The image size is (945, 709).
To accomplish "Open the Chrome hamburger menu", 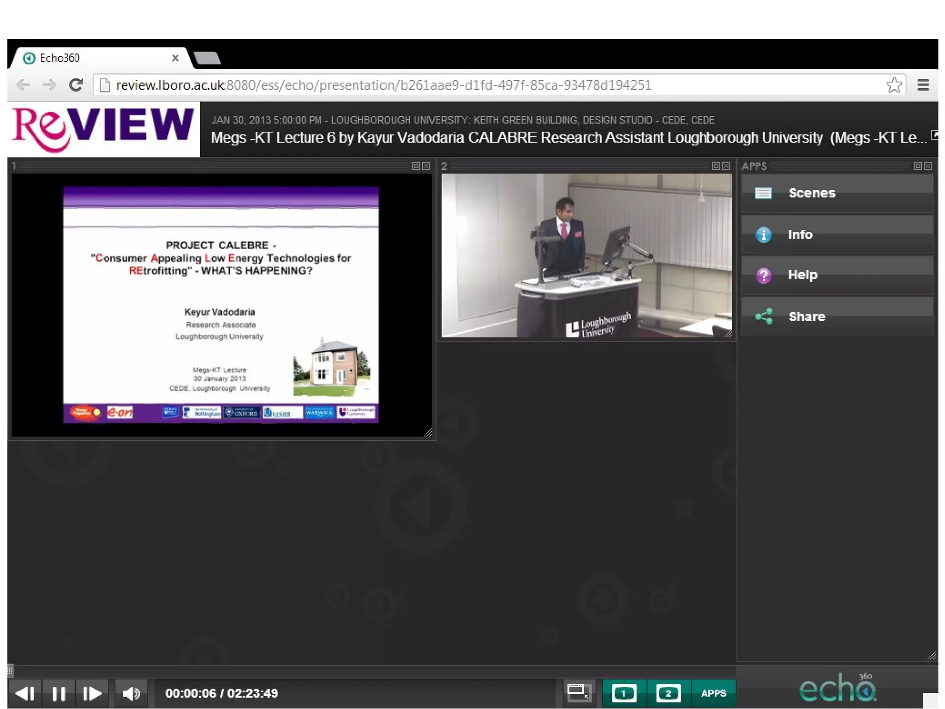I will point(923,85).
